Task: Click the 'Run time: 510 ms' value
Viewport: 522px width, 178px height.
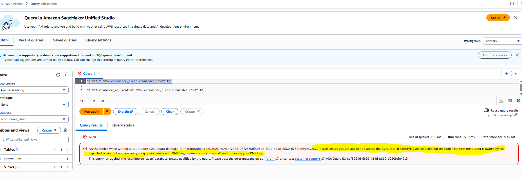Action: tap(461, 137)
